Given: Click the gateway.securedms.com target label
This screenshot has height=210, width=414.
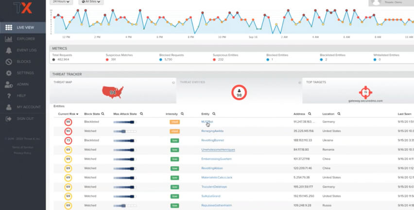Looking at the screenshot, I should tap(365, 101).
